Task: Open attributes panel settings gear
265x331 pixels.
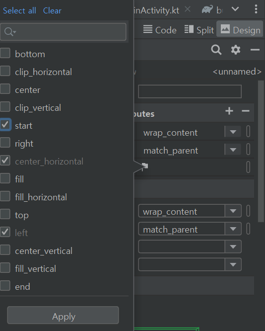Action: tap(236, 50)
